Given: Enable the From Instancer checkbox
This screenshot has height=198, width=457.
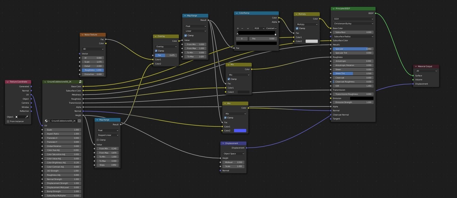Looking at the screenshot, I should point(8,121).
